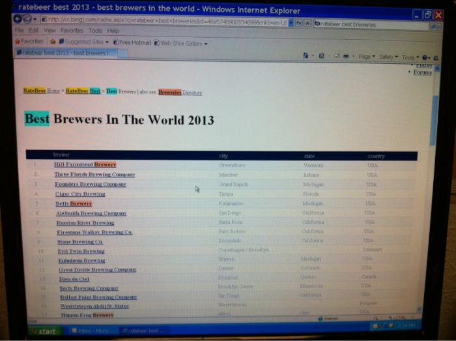The height and width of the screenshot is (341, 456).
Task: Click the Windows start button
Action: 44,331
